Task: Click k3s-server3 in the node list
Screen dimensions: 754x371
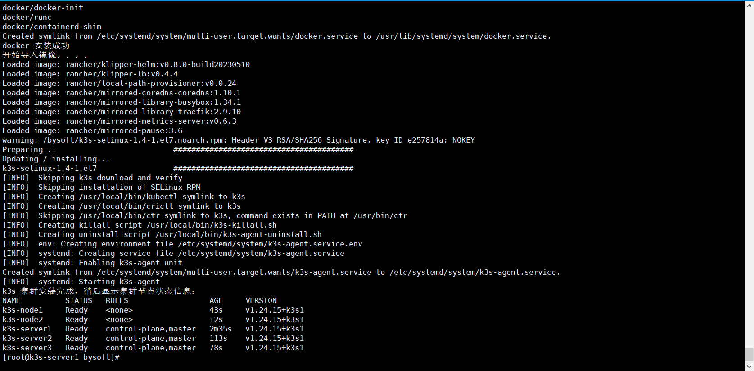Action: (27, 348)
